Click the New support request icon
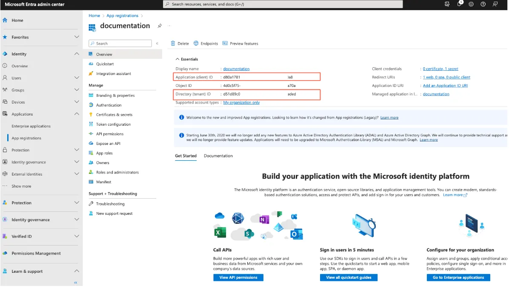The height and width of the screenshot is (289, 509). (91, 213)
